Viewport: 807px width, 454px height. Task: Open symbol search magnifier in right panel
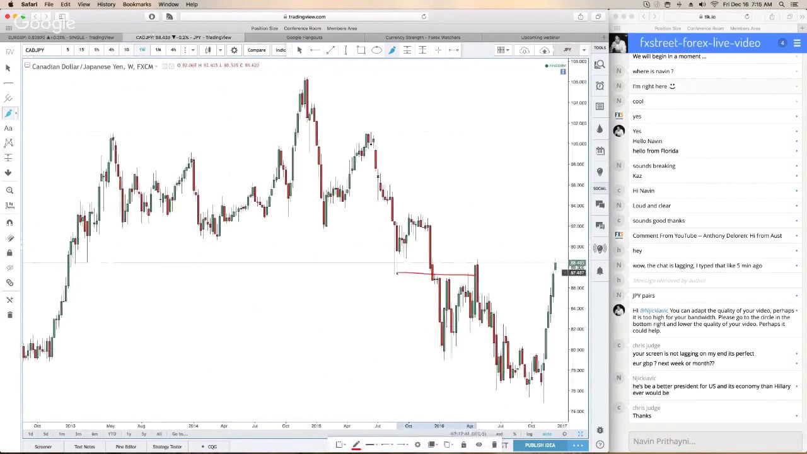point(600,64)
